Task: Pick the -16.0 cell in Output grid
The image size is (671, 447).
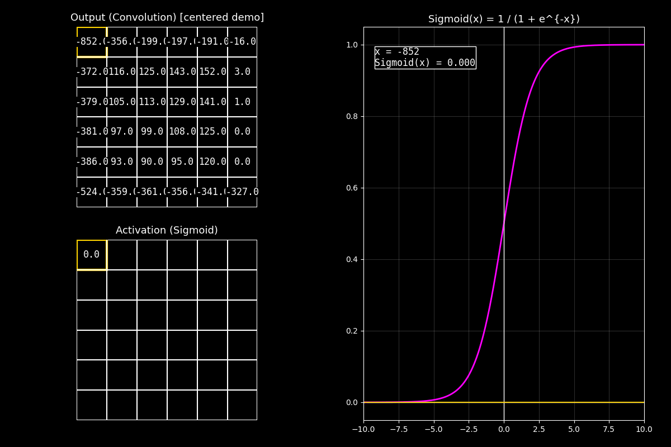Action: pyautogui.click(x=242, y=42)
